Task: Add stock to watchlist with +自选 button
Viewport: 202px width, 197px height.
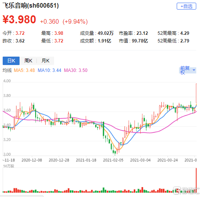Action: pos(186,6)
